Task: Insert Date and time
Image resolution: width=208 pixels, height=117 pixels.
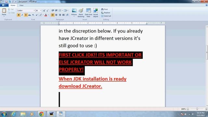Action: tap(88, 13)
